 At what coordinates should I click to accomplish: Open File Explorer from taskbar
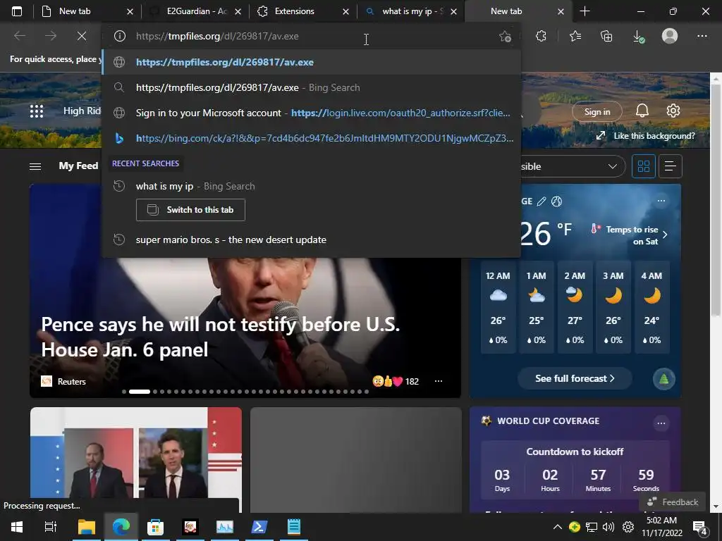coord(86,527)
